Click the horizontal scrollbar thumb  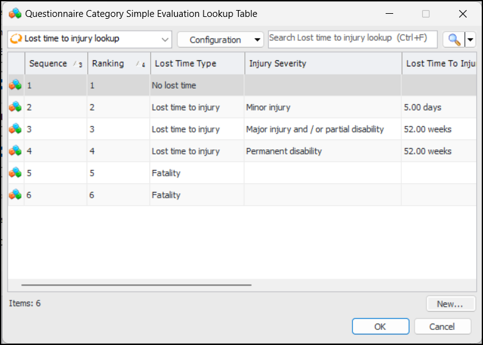(136, 285)
